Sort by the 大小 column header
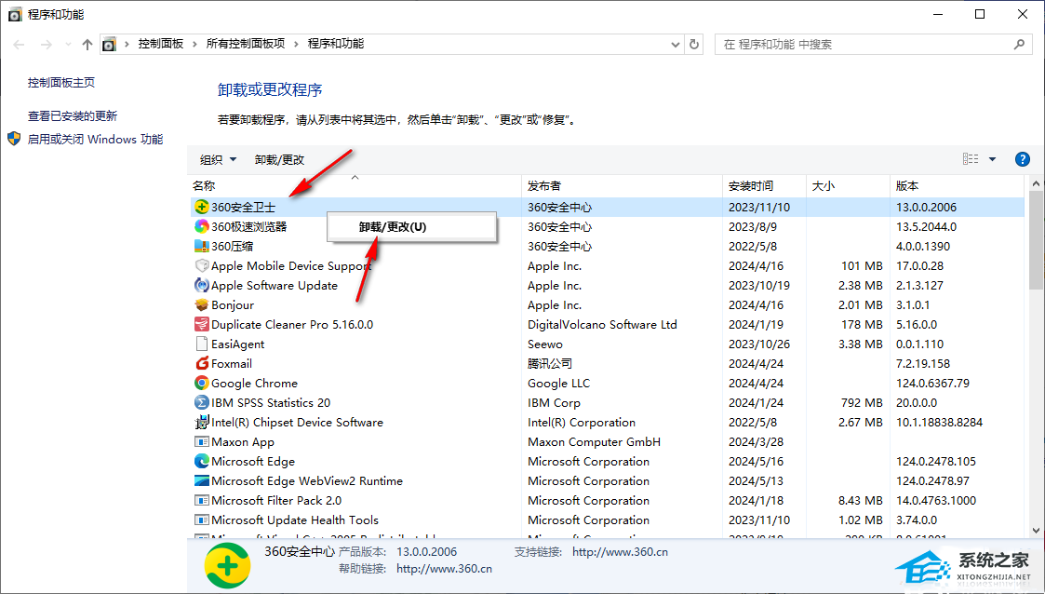The height and width of the screenshot is (594, 1045). tap(848, 186)
